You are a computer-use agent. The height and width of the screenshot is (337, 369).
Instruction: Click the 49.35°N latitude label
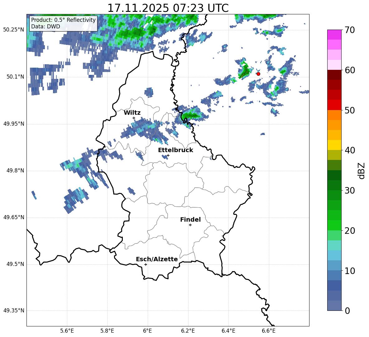(x=14, y=311)
